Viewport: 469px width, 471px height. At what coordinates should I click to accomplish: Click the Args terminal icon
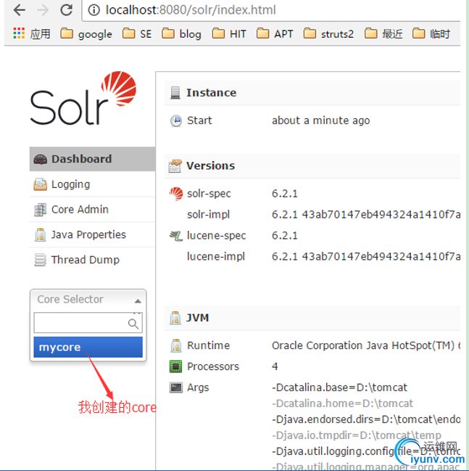[176, 388]
